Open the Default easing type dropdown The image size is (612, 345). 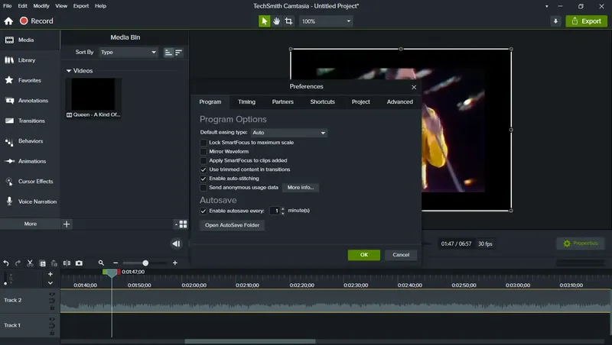point(289,133)
